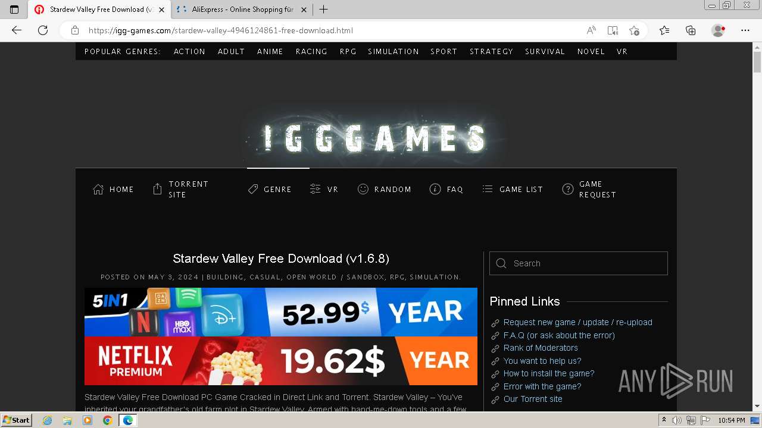The width and height of the screenshot is (762, 428).
Task: Go back using browser back arrow
Action: 17,30
